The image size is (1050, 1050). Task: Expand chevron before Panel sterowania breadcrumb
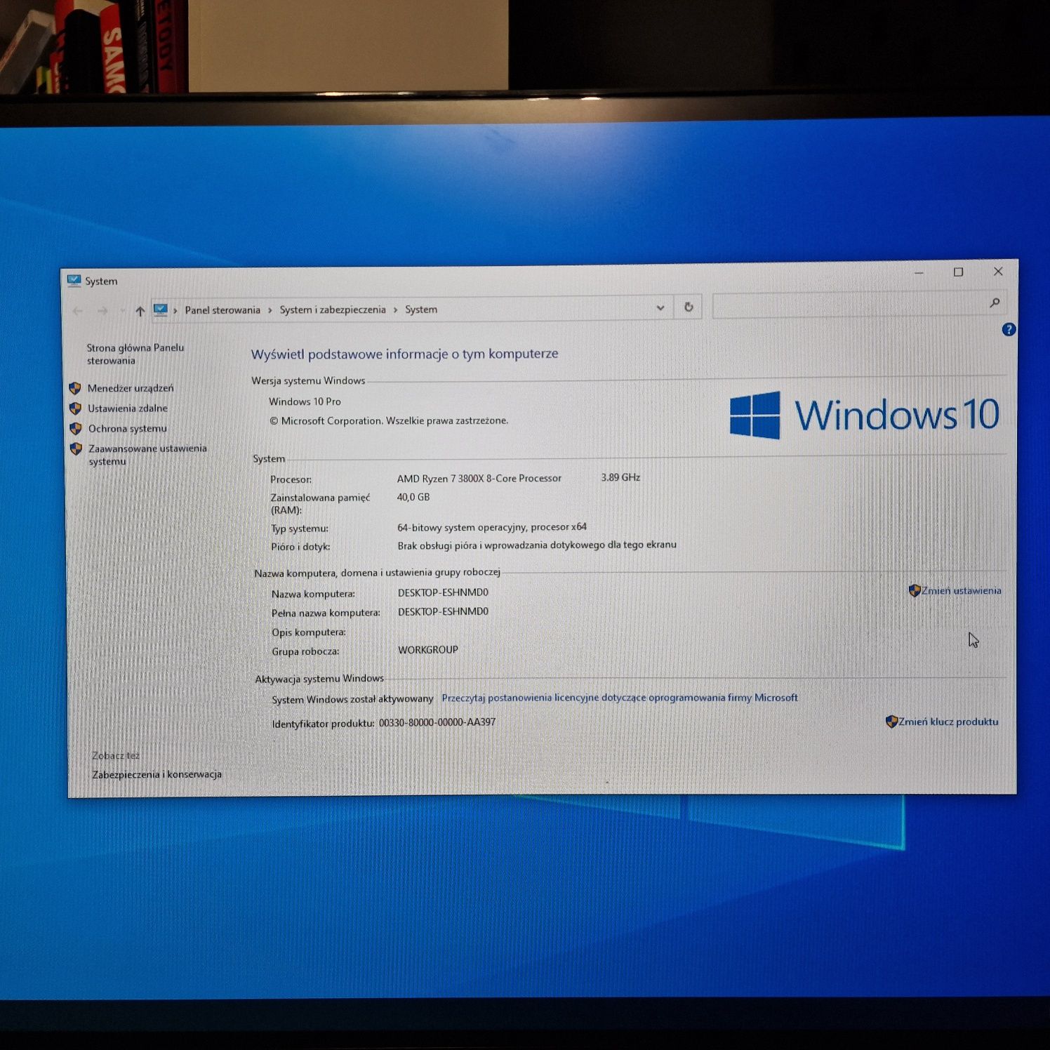click(175, 310)
